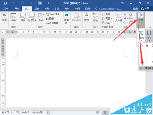
Task: Switch to Read Mode view icon
Action: coord(98,113)
